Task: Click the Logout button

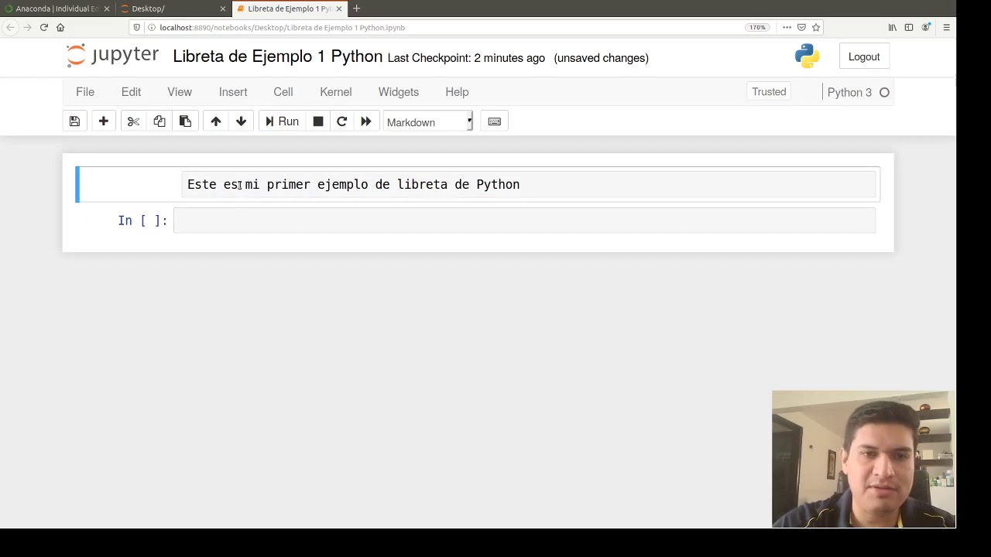Action: [864, 56]
